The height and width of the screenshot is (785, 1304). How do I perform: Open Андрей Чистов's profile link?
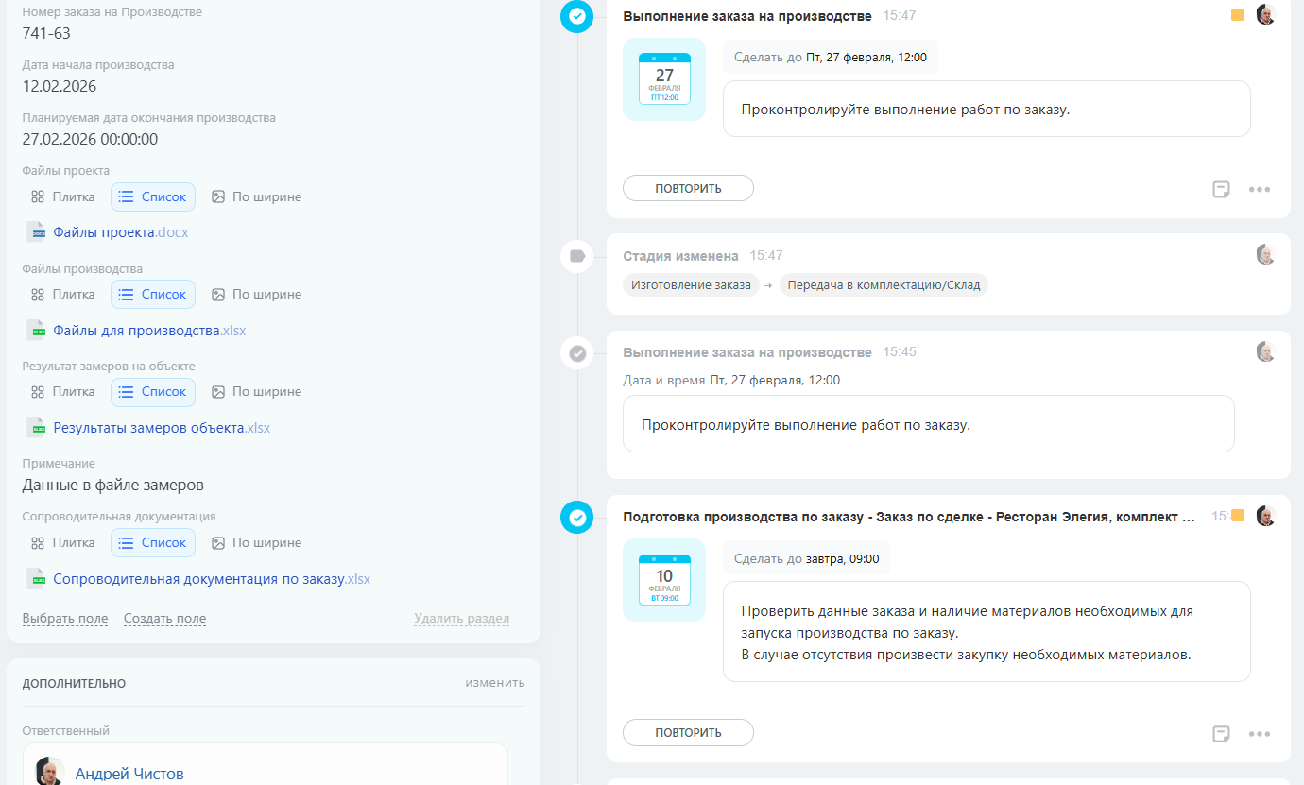129,775
